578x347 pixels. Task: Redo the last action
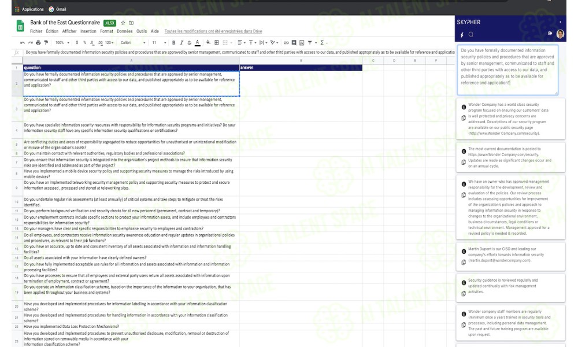tap(31, 43)
